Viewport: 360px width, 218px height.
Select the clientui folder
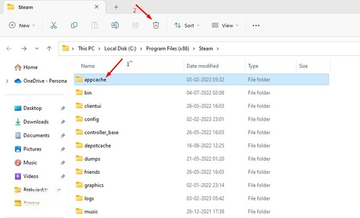point(202,106)
